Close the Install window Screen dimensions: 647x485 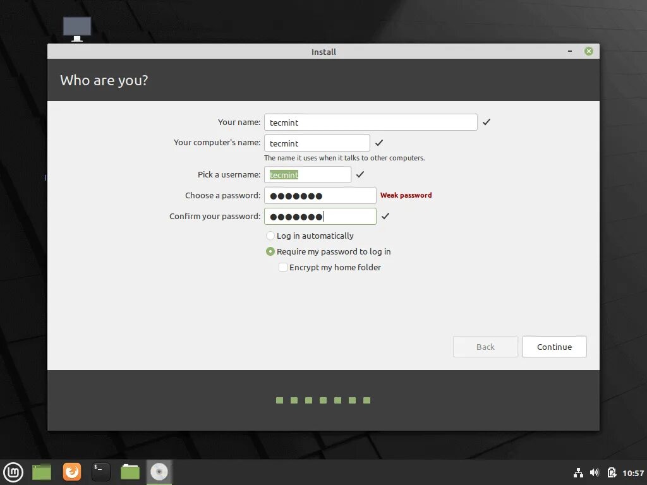(x=589, y=51)
